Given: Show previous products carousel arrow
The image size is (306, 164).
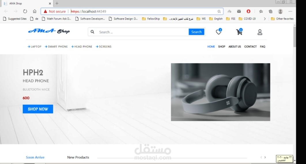Looking at the screenshot, I should pos(261,157).
